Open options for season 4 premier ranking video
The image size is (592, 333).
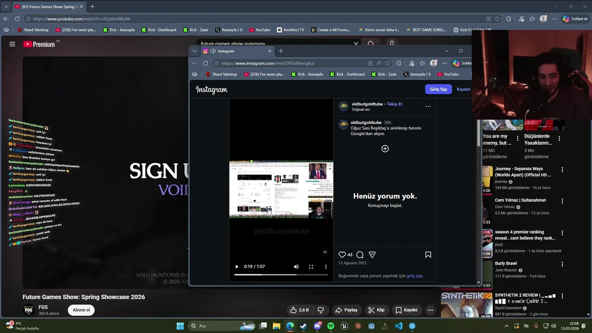point(562,233)
